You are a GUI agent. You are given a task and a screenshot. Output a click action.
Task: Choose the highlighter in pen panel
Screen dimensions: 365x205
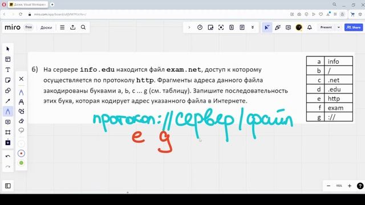click(x=21, y=102)
